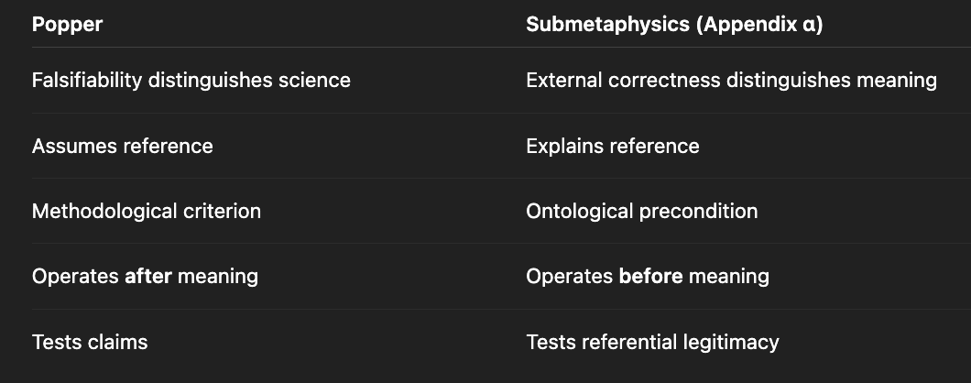Viewport: 971px width, 383px height.
Task: Select the "External correctness distinguishes meaning" cell
Action: [731, 80]
